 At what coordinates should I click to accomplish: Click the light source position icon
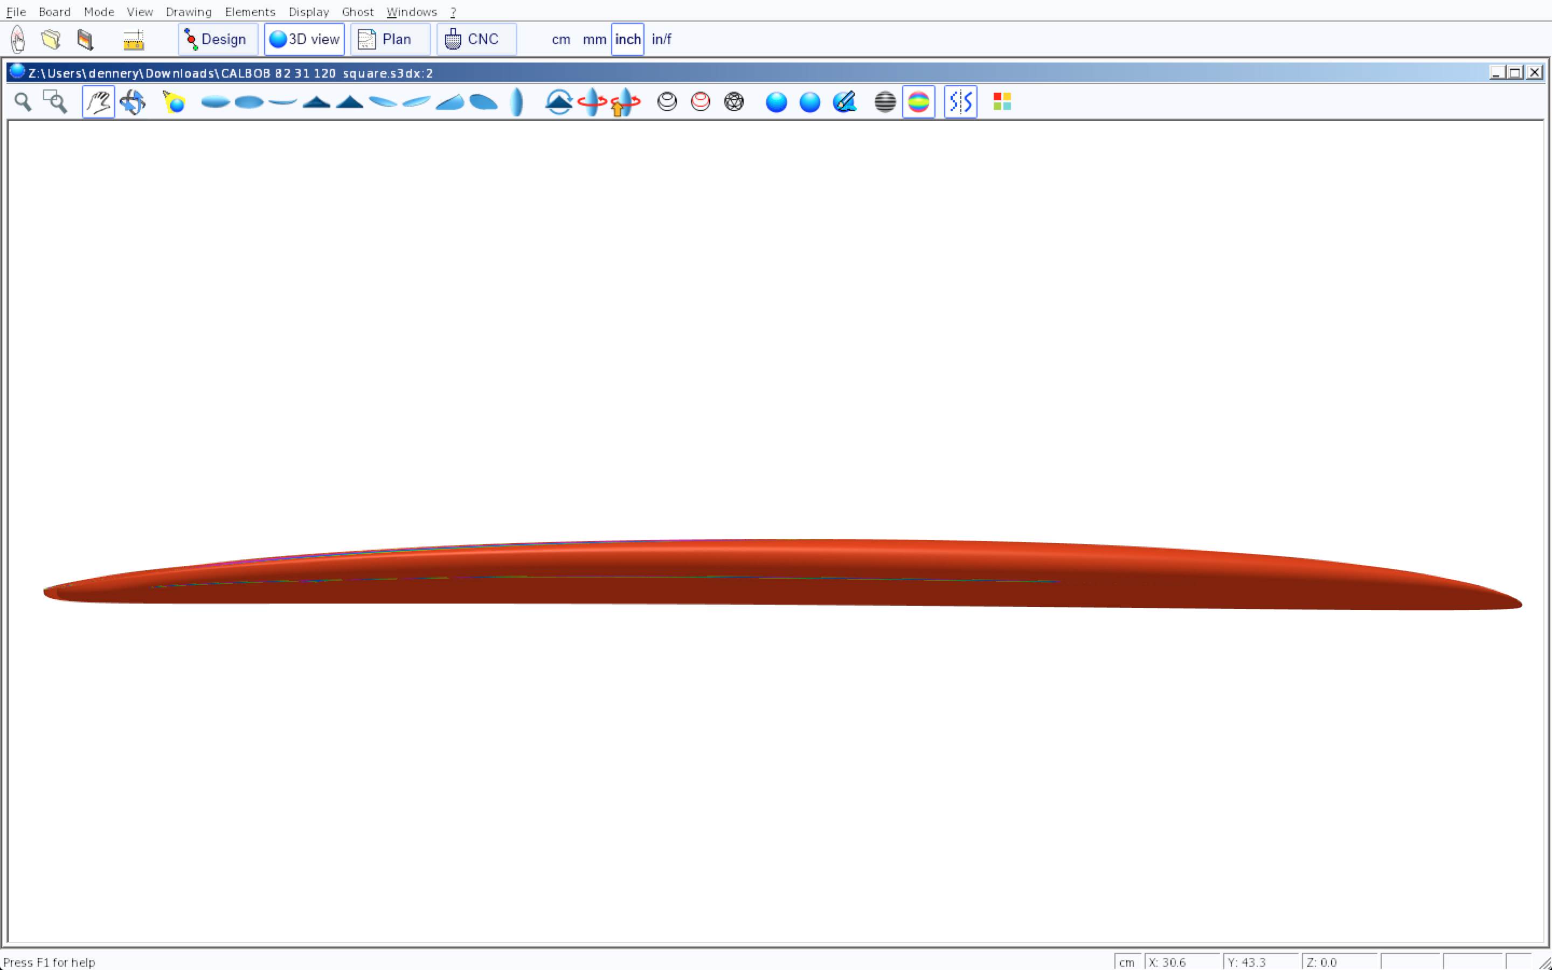coord(174,102)
